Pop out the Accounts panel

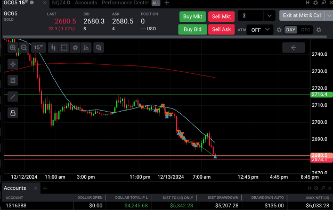tap(323, 188)
